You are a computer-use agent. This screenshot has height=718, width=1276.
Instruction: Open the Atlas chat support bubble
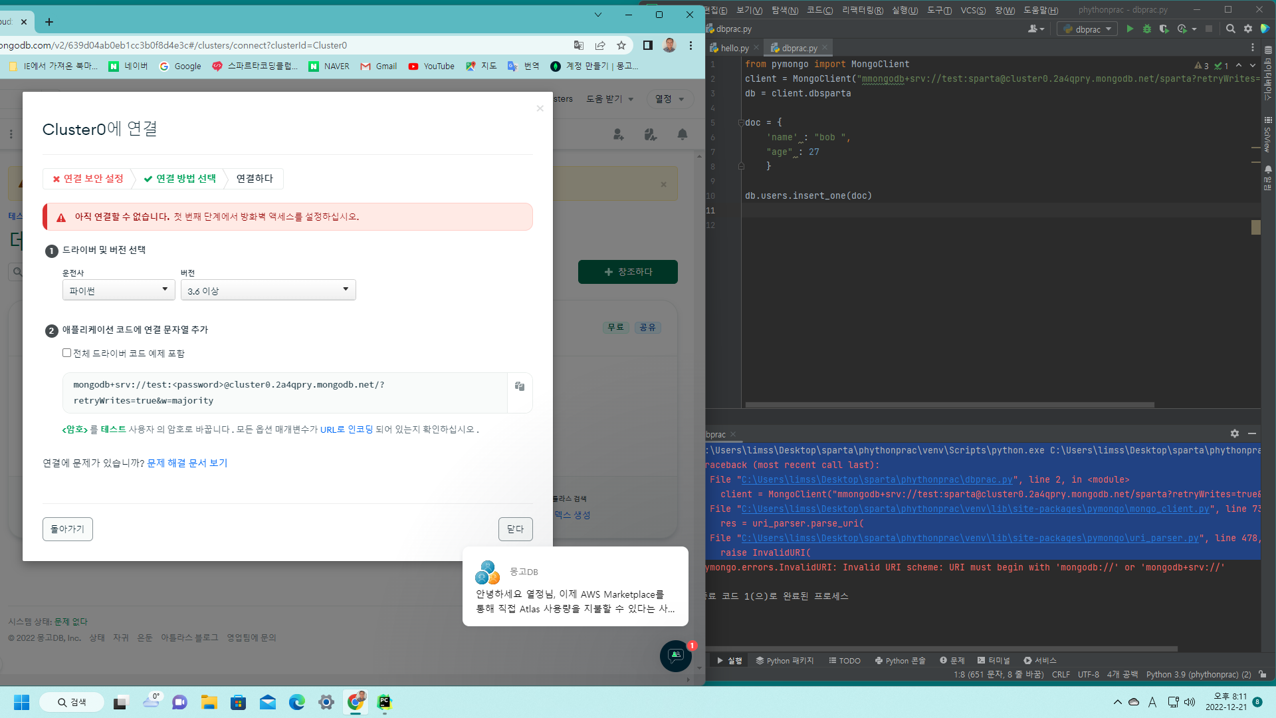pyautogui.click(x=676, y=656)
